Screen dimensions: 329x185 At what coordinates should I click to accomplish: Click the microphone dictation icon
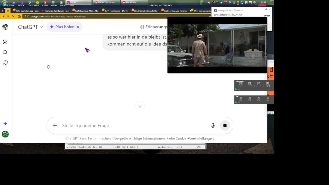click(213, 125)
